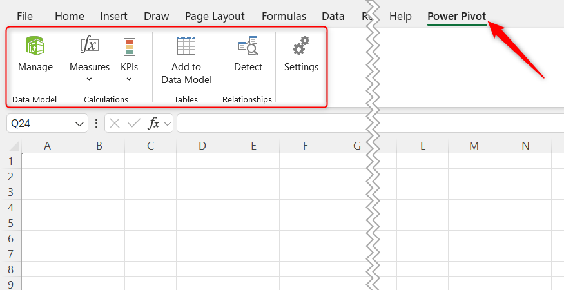Select column D header
This screenshot has width=564, height=290.
coord(202,146)
